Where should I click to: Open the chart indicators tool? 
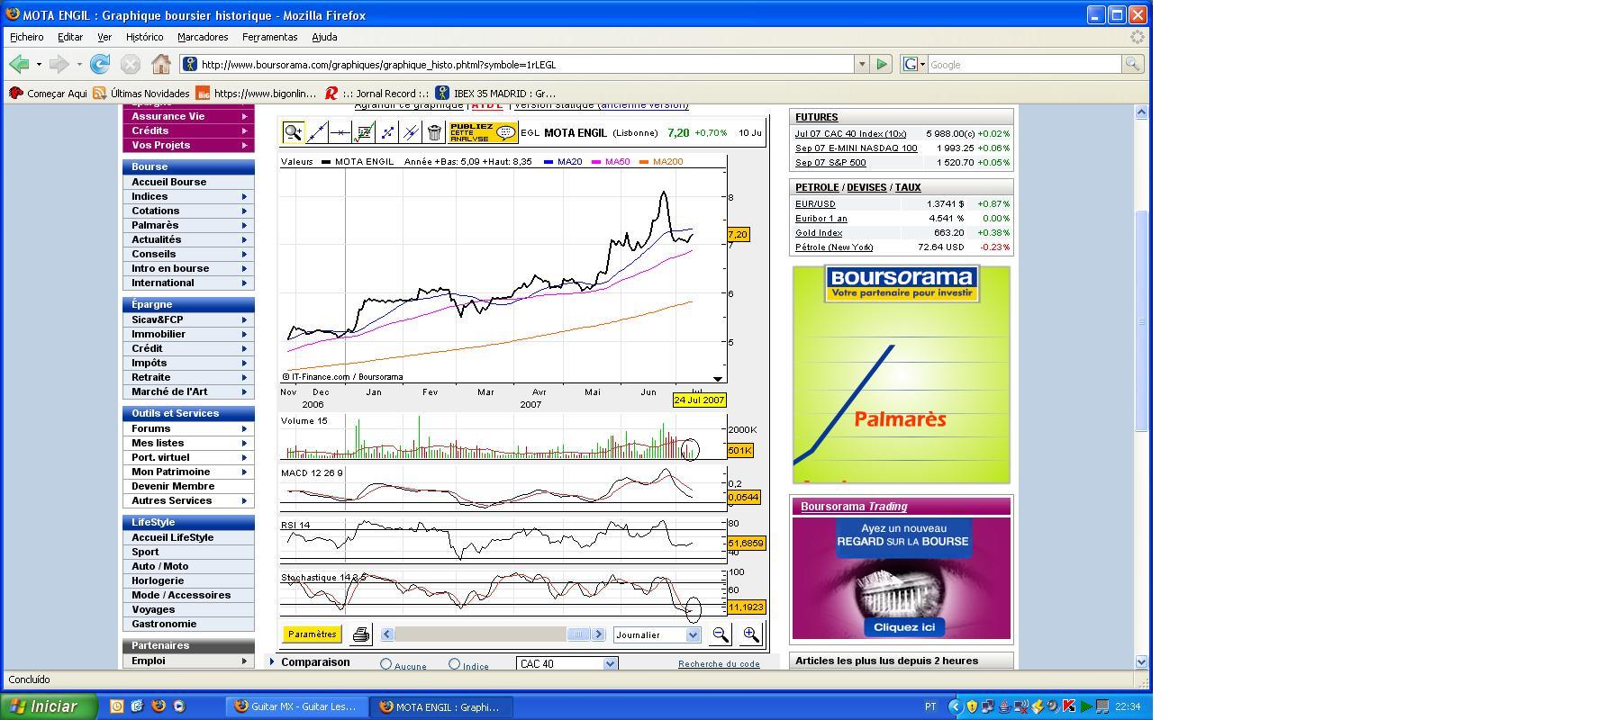(x=364, y=132)
